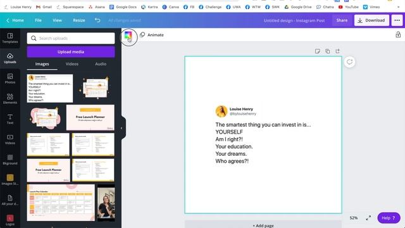Open YouTube bookmark
Screen dimensions: 405x228
point(349,7)
